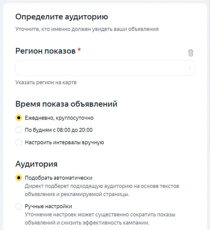This screenshot has height=230, width=210.
Task: Click the Время показа объявлений heading
Action: click(x=66, y=104)
